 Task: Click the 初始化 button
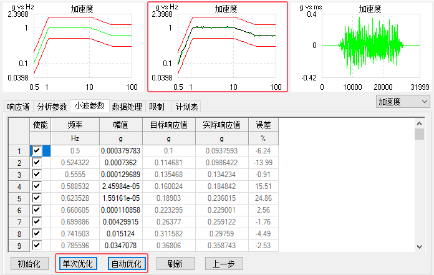29,264
